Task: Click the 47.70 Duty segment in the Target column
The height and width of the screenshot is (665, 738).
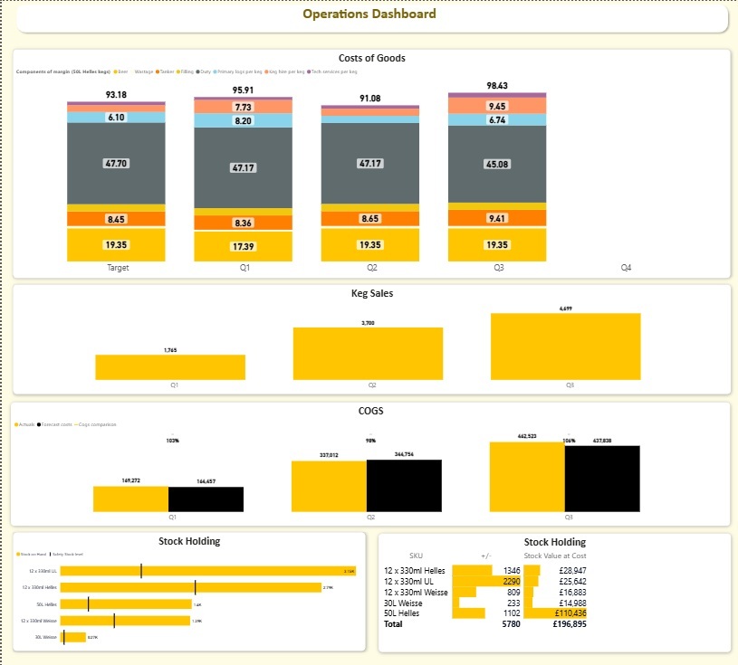Action: click(116, 163)
